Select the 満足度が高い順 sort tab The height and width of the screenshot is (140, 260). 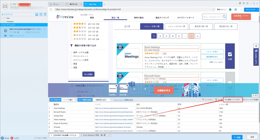coord(201,26)
